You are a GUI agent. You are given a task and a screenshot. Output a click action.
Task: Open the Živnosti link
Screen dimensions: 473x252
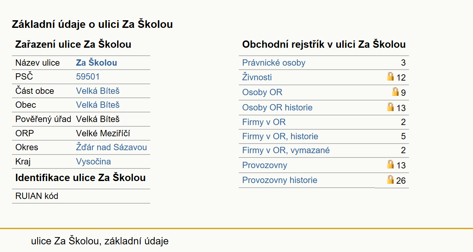(257, 77)
